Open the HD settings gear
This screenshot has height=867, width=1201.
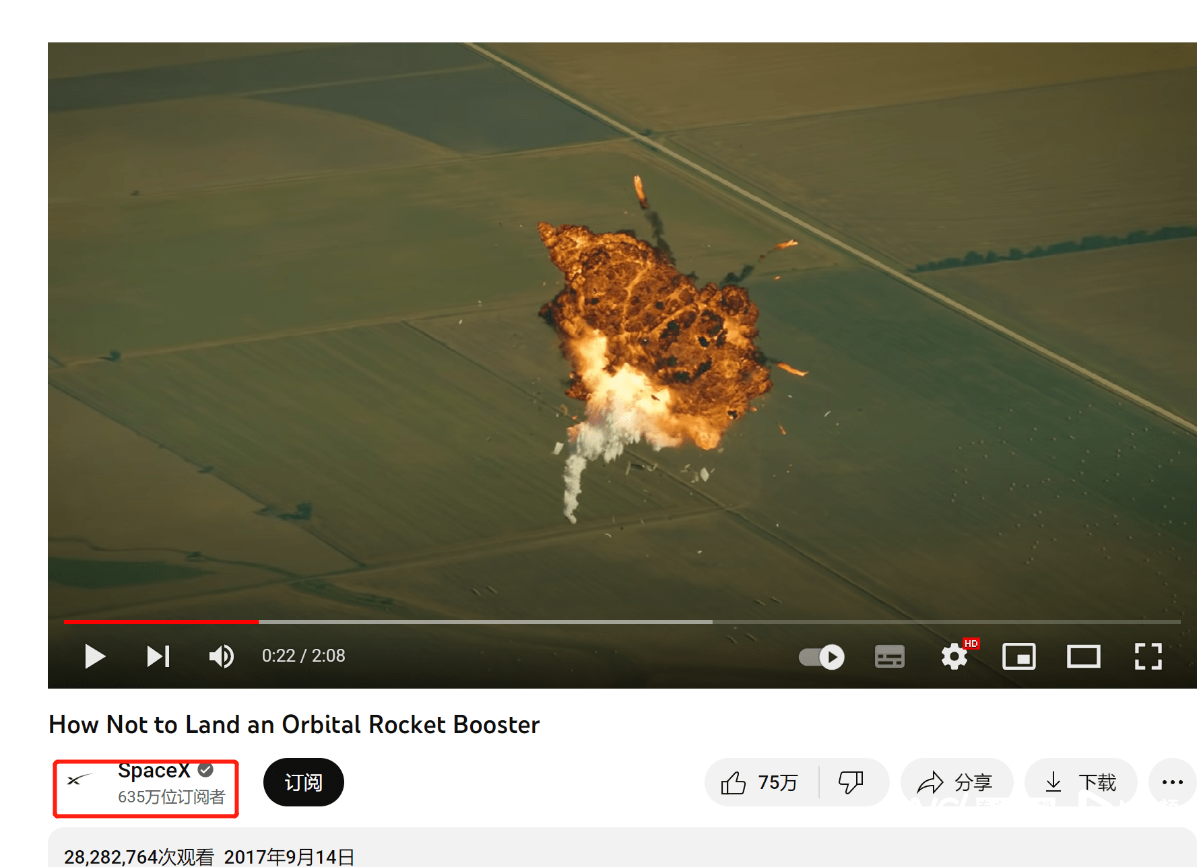click(955, 656)
